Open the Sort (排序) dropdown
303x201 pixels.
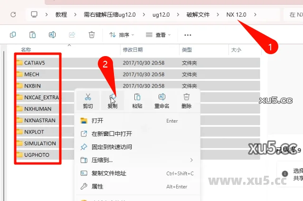point(122,35)
